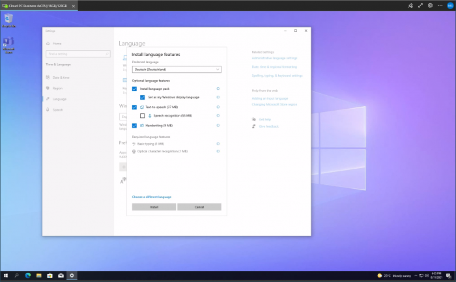Image resolution: width=456 pixels, height=282 pixels.
Task: Open the Windows Start menu
Action: click(x=5, y=275)
